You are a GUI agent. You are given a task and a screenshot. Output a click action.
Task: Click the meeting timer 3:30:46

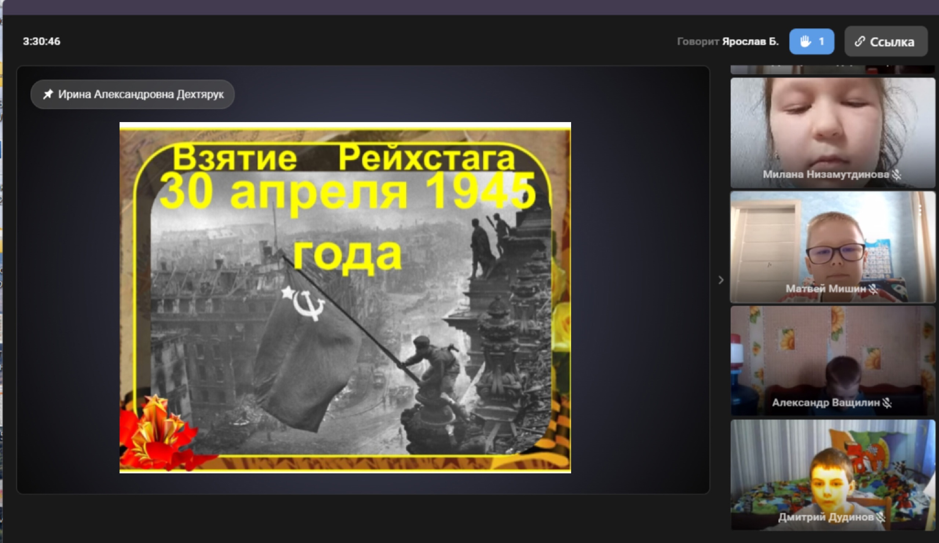coord(41,41)
